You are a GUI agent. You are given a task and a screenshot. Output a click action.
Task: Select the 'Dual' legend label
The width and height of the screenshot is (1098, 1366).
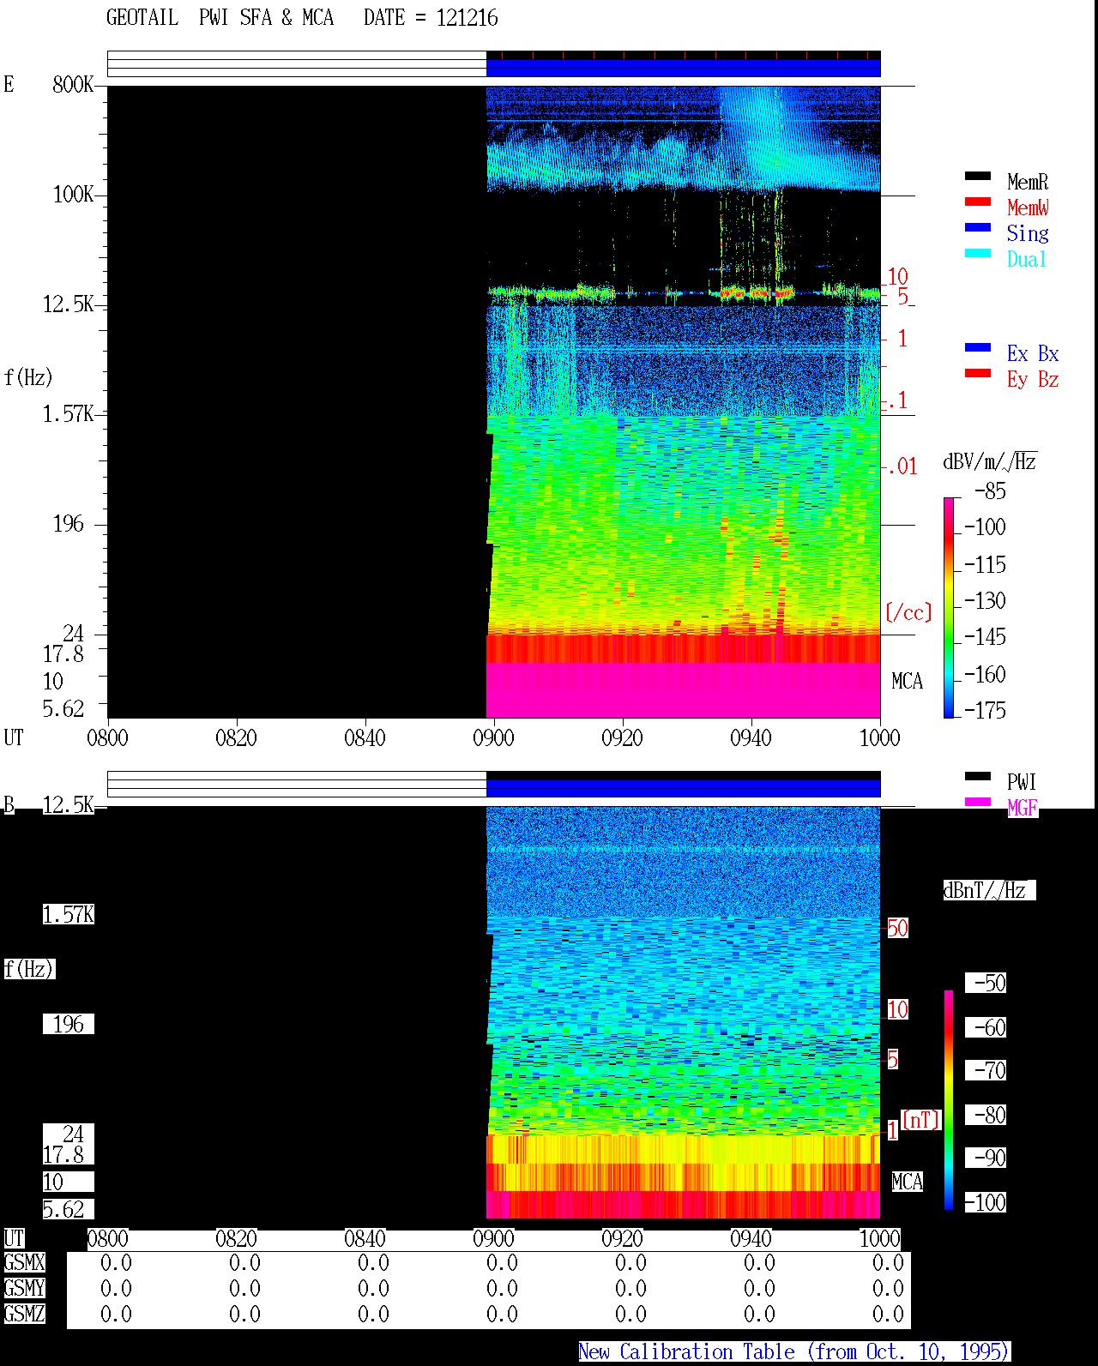point(1028,259)
